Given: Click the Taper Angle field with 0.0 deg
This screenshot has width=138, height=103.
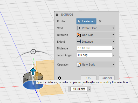Looking at the screenshot, I should 94,55.
